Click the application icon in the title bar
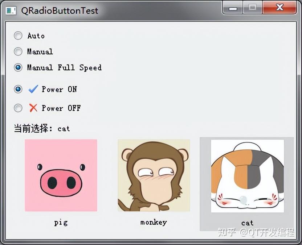The width and height of the screenshot is (302, 245). (11, 11)
